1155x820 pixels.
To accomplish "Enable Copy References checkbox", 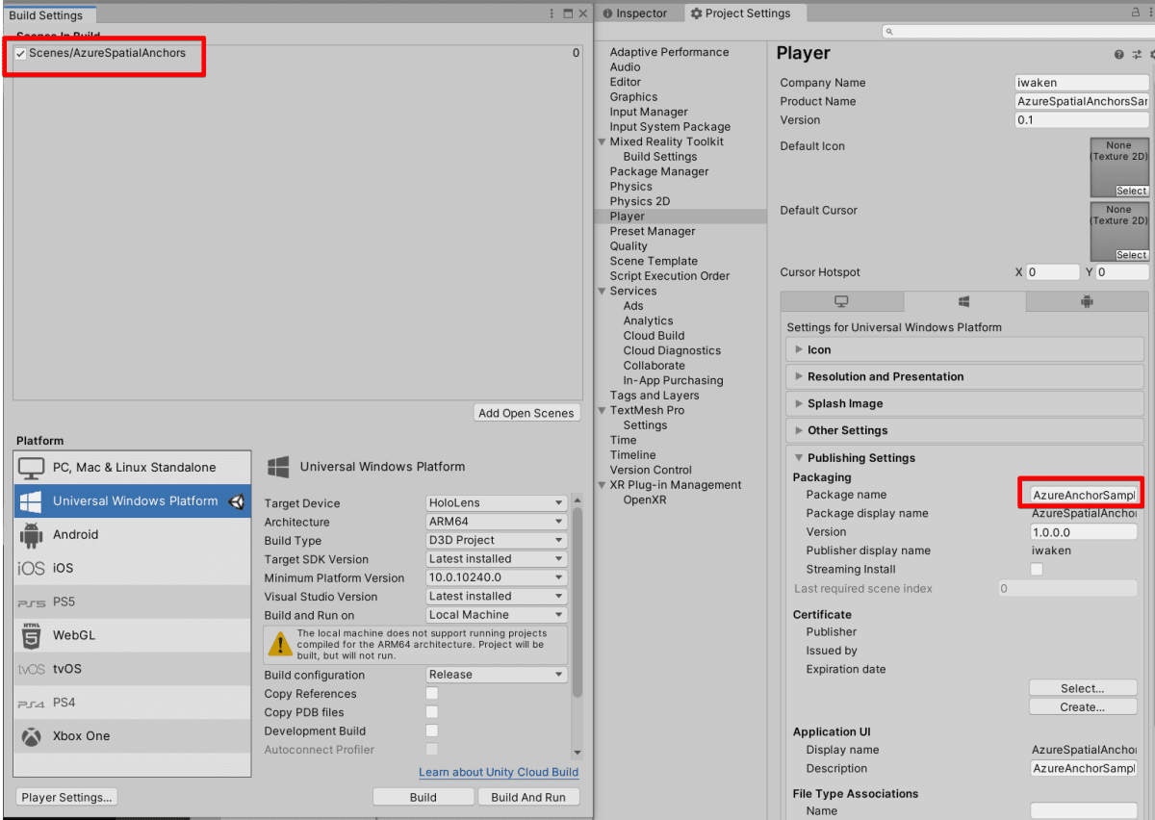I will (432, 694).
